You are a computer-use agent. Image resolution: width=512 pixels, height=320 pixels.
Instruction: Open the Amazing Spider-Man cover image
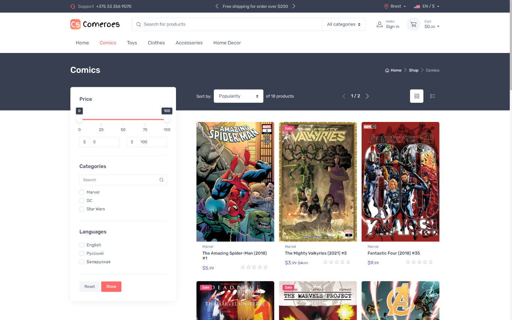tap(235, 182)
